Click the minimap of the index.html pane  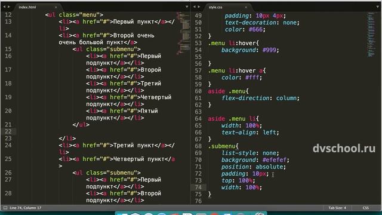[x=183, y=33]
